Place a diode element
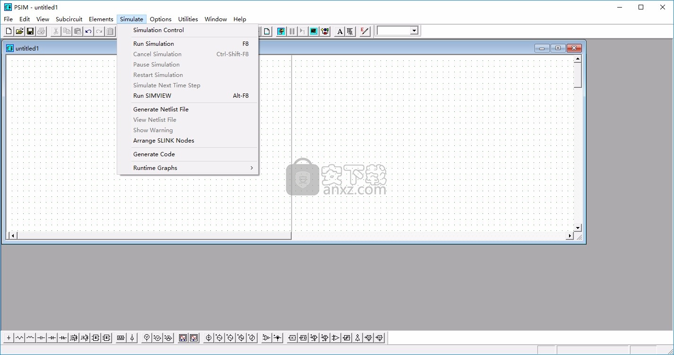 [x=52, y=338]
